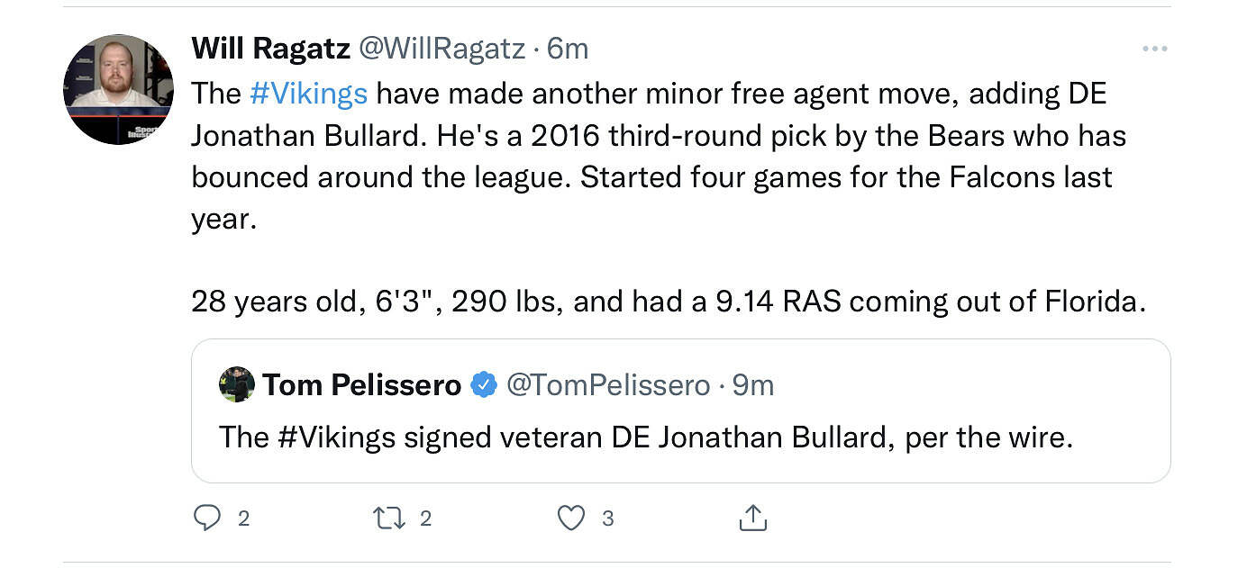Open the quoted tweet about Jonathan Bullard signing

(x=645, y=437)
